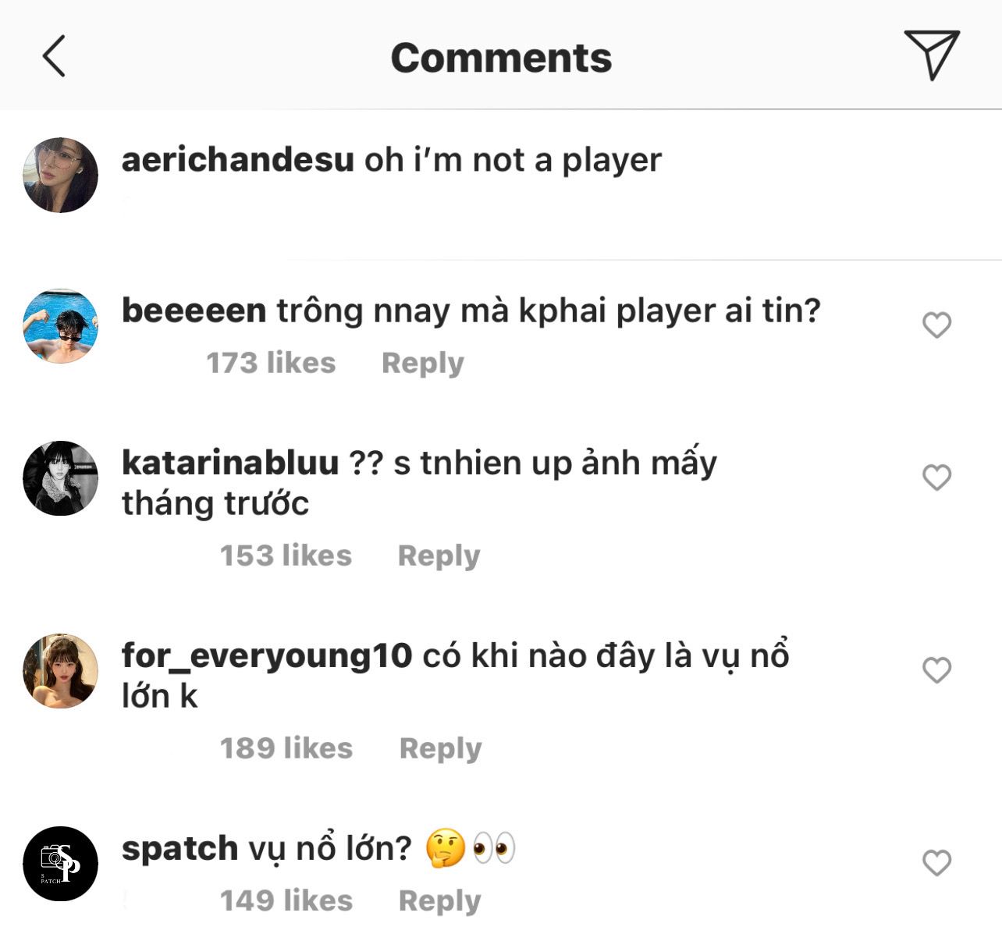Viewport: 1002px width, 948px height.
Task: Open the aerichandesu username link
Action: pos(238,160)
